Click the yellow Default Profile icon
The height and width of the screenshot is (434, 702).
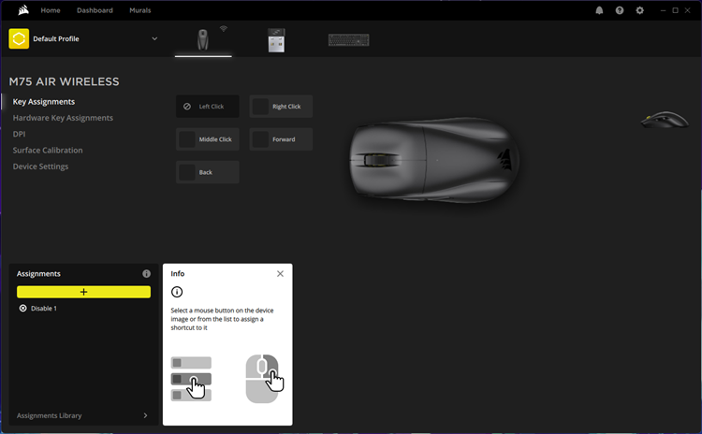(x=19, y=39)
